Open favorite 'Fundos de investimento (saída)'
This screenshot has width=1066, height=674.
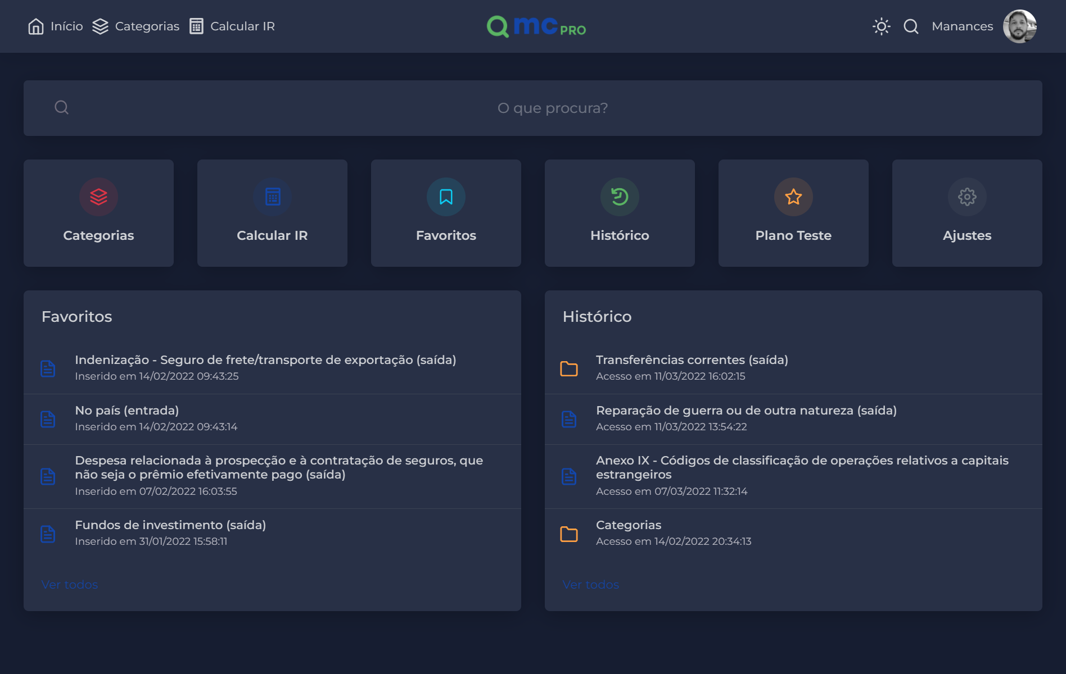click(x=170, y=525)
